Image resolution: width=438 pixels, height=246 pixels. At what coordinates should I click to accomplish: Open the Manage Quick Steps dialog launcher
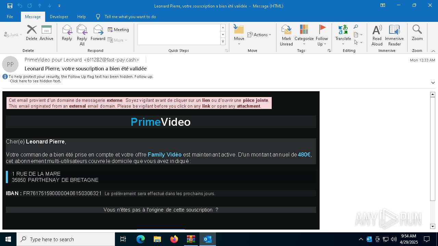(x=227, y=51)
